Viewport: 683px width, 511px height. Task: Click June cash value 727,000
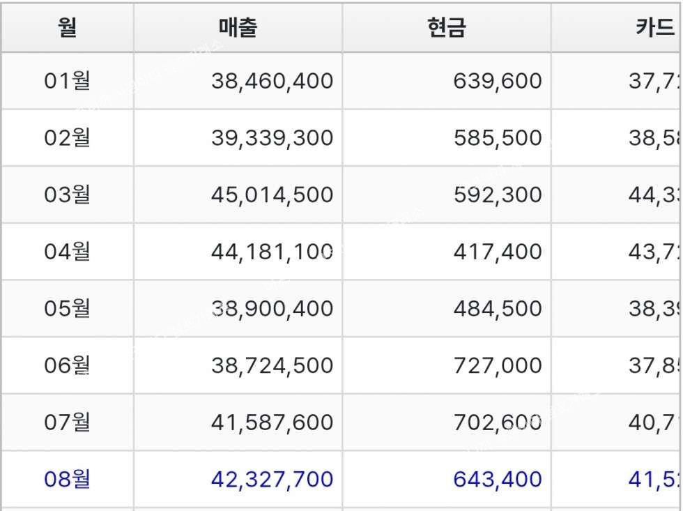click(x=497, y=365)
